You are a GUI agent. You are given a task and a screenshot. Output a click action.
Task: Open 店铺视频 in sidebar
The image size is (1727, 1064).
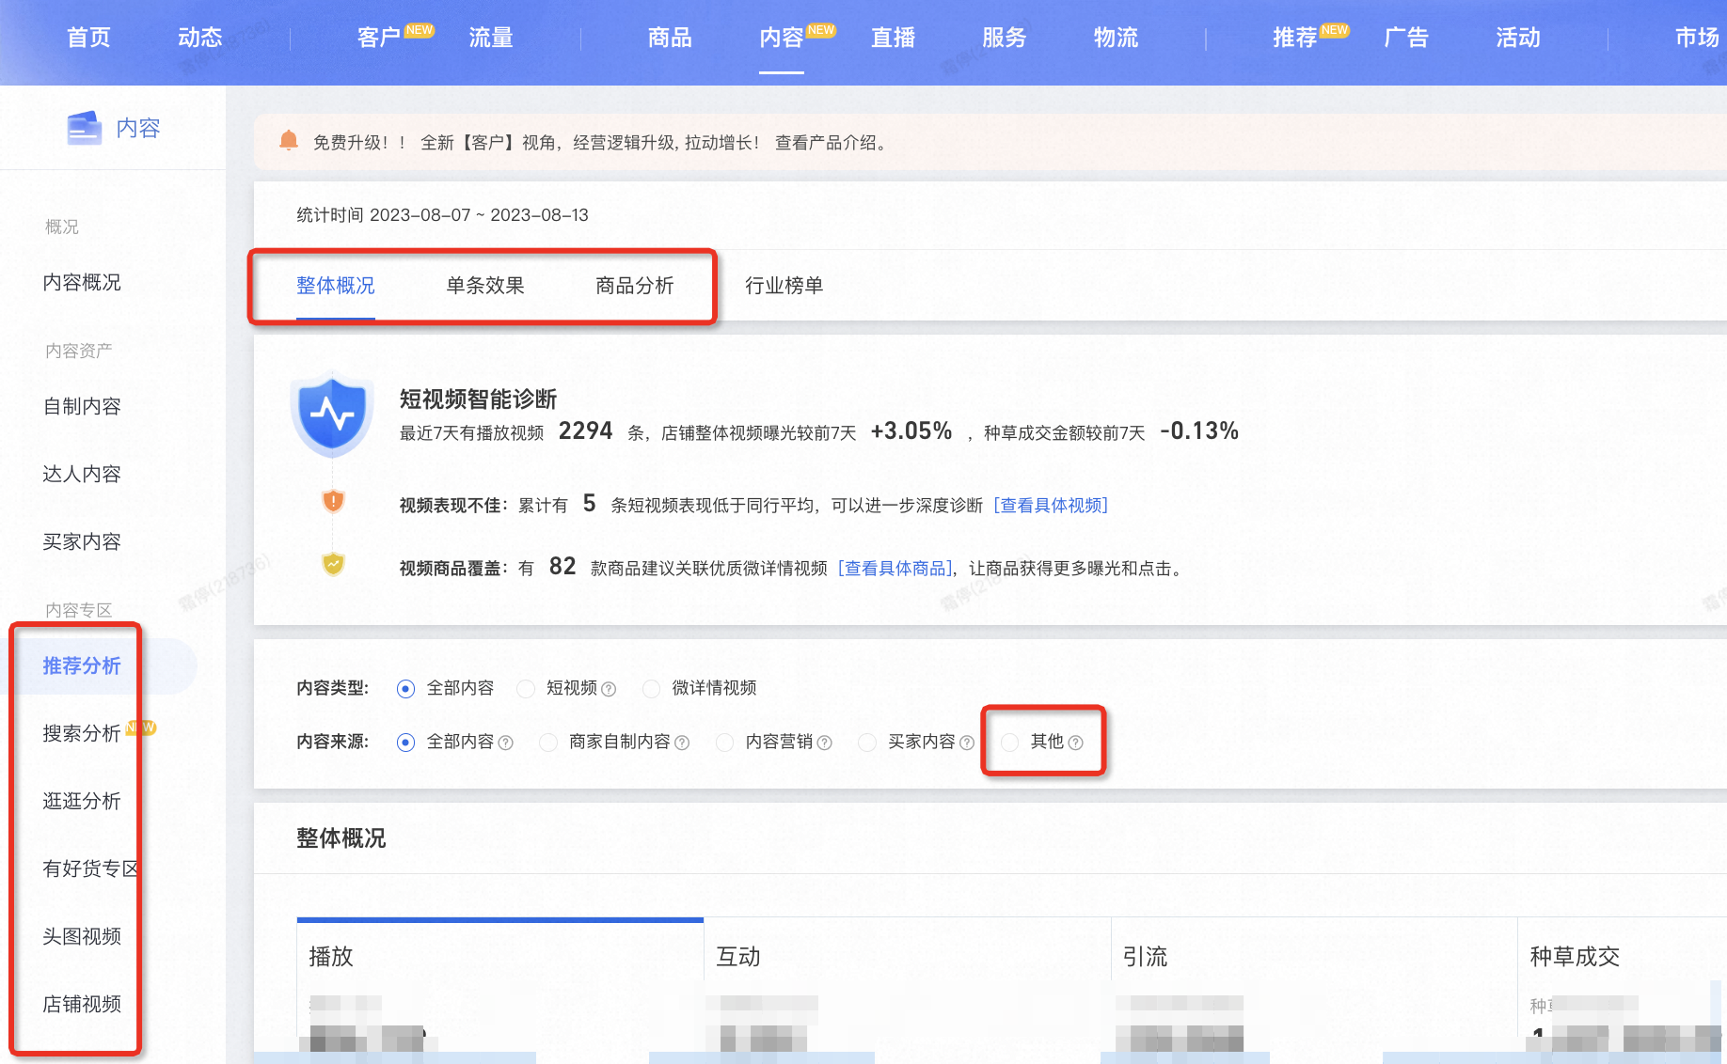pyautogui.click(x=82, y=1005)
